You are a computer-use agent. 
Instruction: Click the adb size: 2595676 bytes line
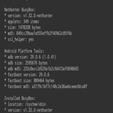[26, 63]
